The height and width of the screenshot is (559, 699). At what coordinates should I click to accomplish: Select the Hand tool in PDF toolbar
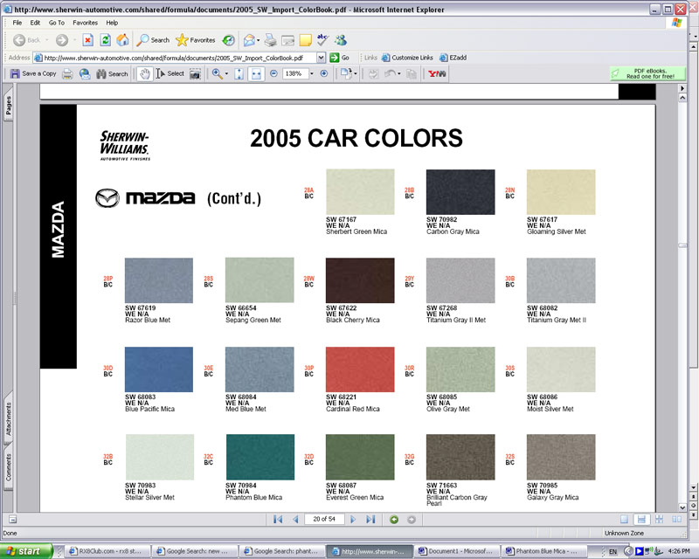(x=144, y=74)
